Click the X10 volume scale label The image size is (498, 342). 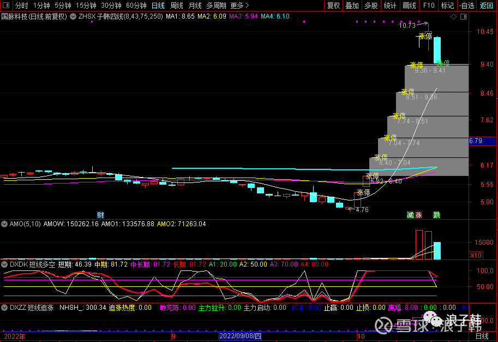pyautogui.click(x=476, y=255)
